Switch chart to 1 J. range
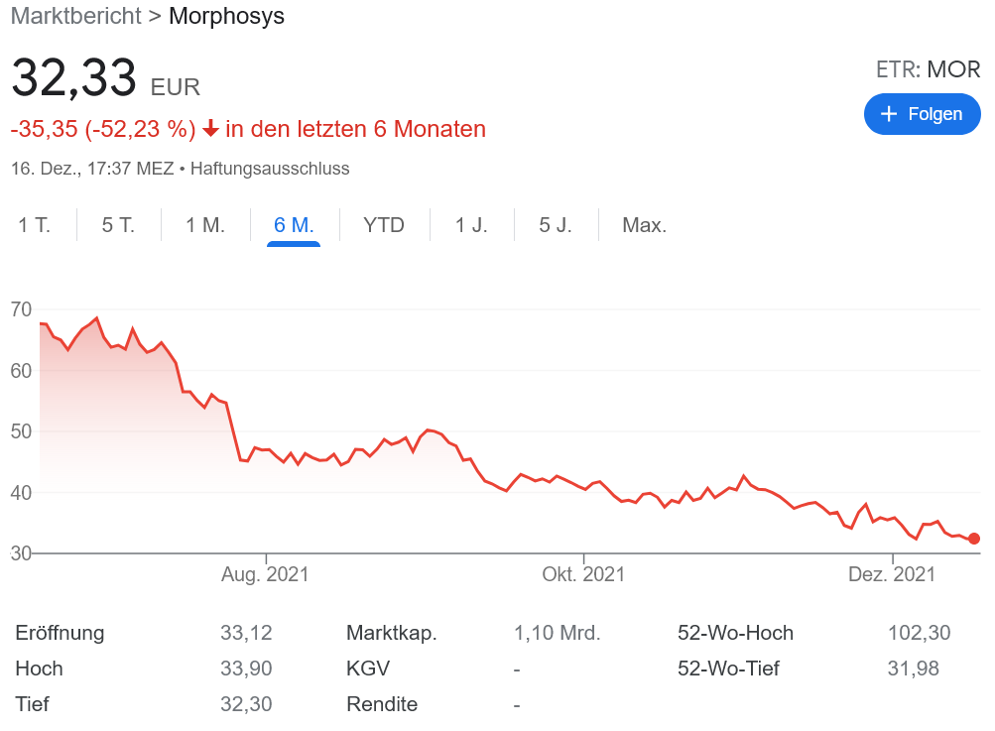This screenshot has height=731, width=995. click(471, 225)
